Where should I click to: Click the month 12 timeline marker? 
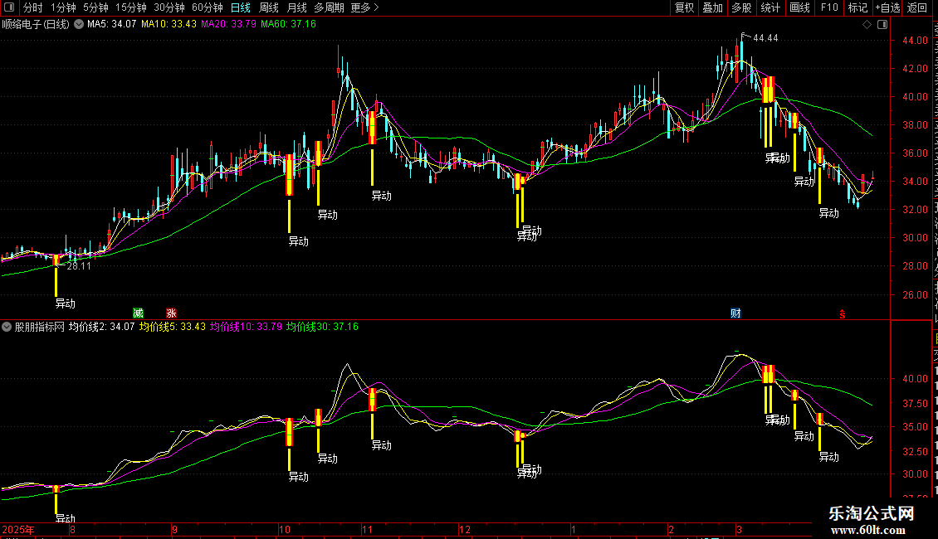tap(465, 529)
